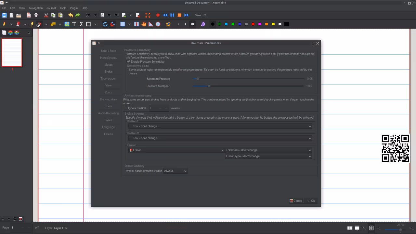Open the Plugin menu
Screen dimensions: 416x234
[x=74, y=8]
